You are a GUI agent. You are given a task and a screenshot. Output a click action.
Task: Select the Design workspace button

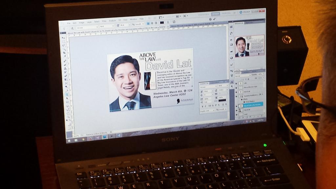click(215, 14)
